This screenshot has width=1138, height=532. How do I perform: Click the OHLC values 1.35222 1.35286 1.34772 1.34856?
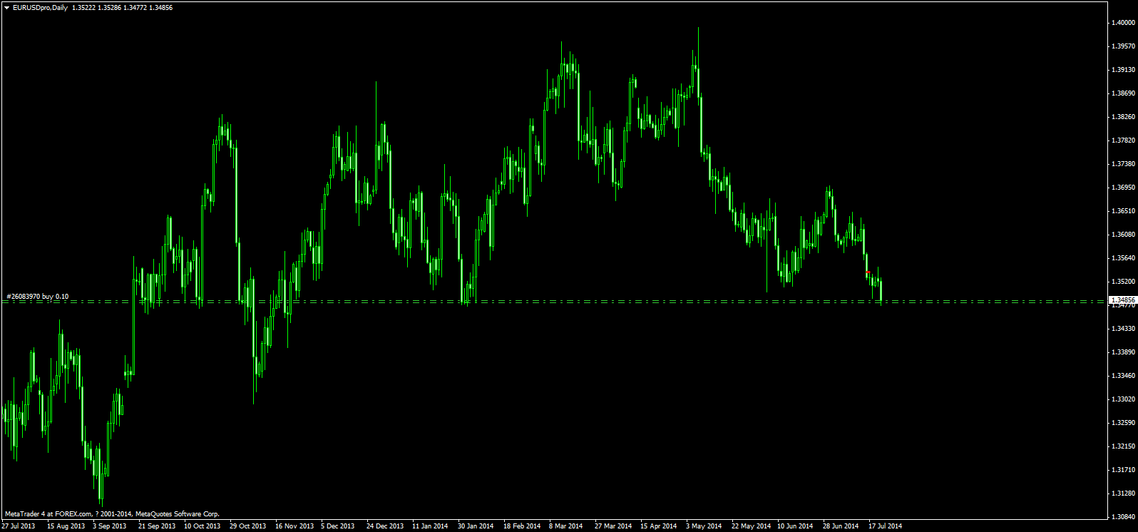122,7
